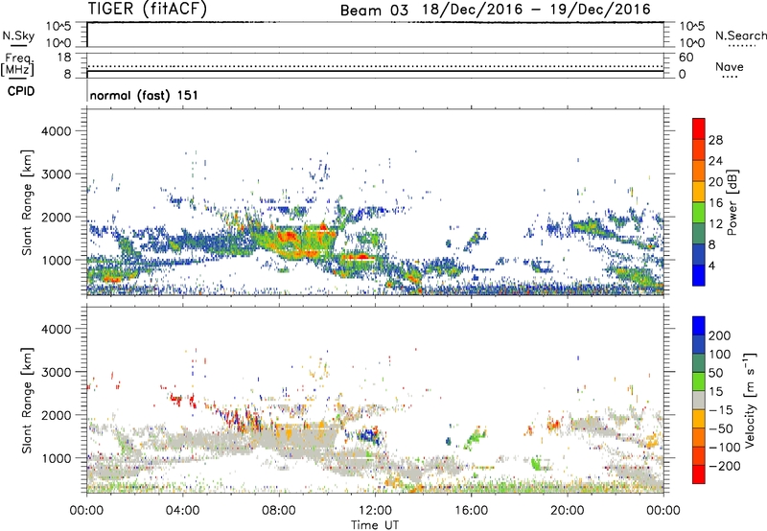Image resolution: width=767 pixels, height=531 pixels.
Task: Click the '2000' tick on the velocity panel range axis
Action: pos(57,415)
